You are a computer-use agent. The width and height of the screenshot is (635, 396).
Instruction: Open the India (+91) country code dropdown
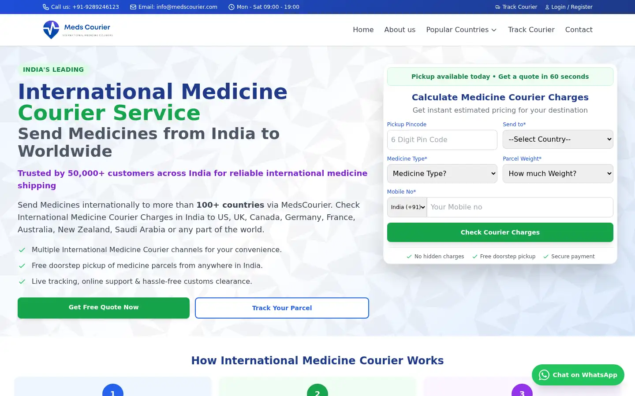tap(407, 207)
